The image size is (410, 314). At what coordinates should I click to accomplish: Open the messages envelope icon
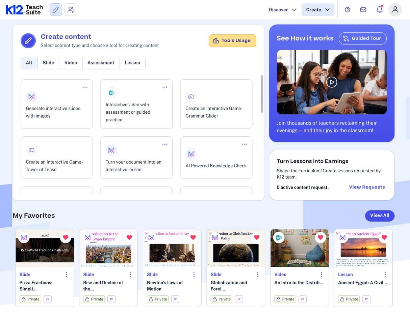[363, 9]
